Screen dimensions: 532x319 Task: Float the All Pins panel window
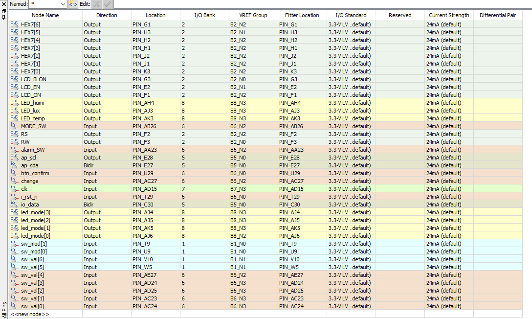[x=4, y=11]
